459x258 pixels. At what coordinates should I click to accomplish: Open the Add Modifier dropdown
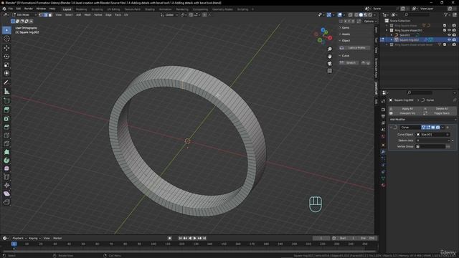click(x=422, y=120)
